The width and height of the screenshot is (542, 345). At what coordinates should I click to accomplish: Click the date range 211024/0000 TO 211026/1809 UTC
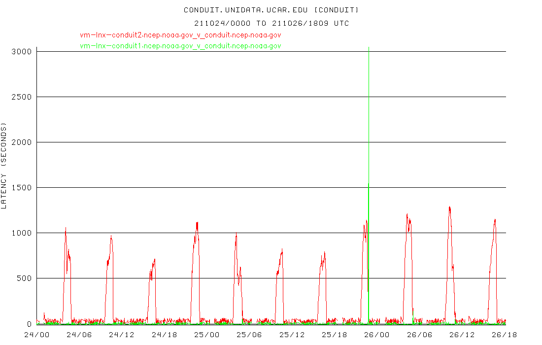pos(271,23)
